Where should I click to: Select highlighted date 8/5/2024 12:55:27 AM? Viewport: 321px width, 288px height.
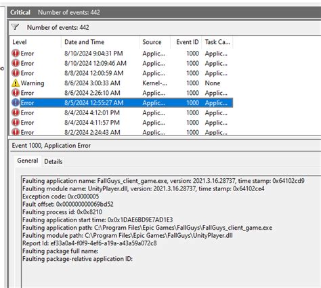pyautogui.click(x=94, y=103)
